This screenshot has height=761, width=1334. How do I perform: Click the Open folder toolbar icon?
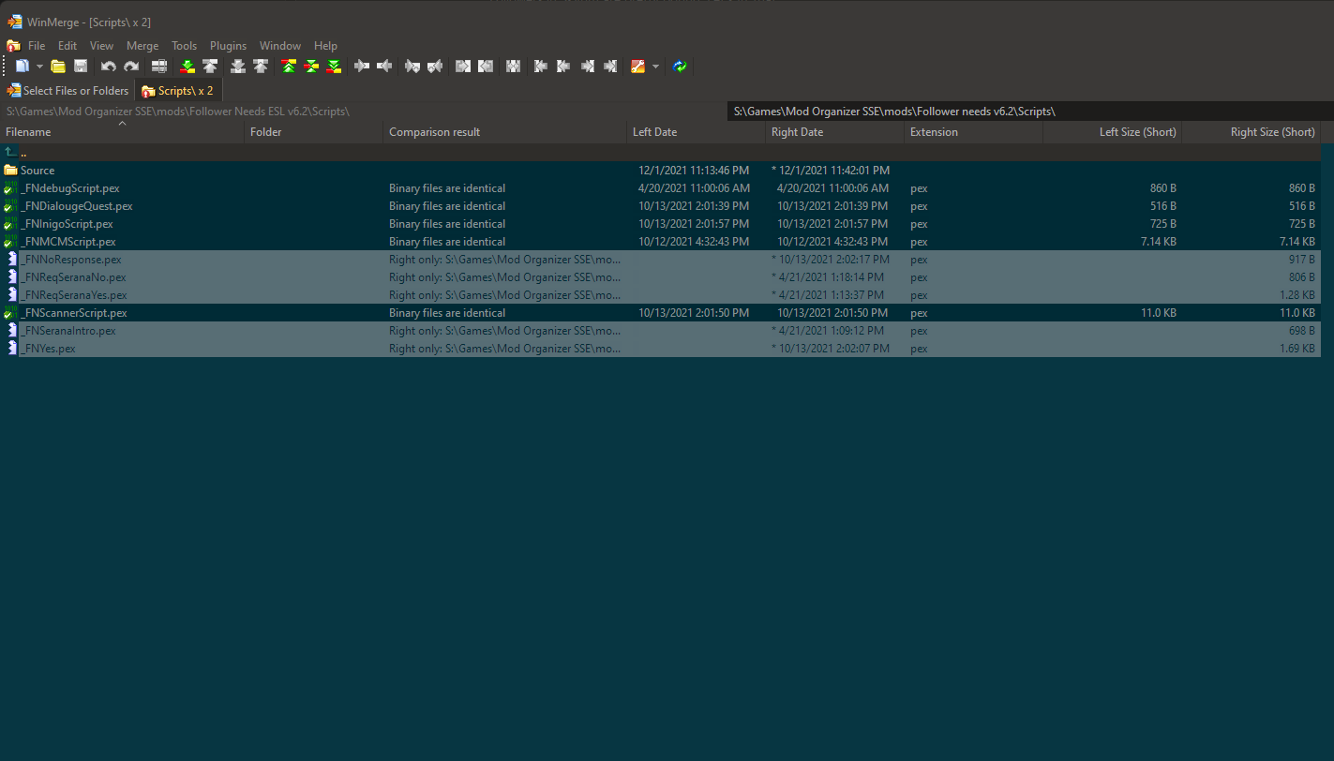[58, 67]
